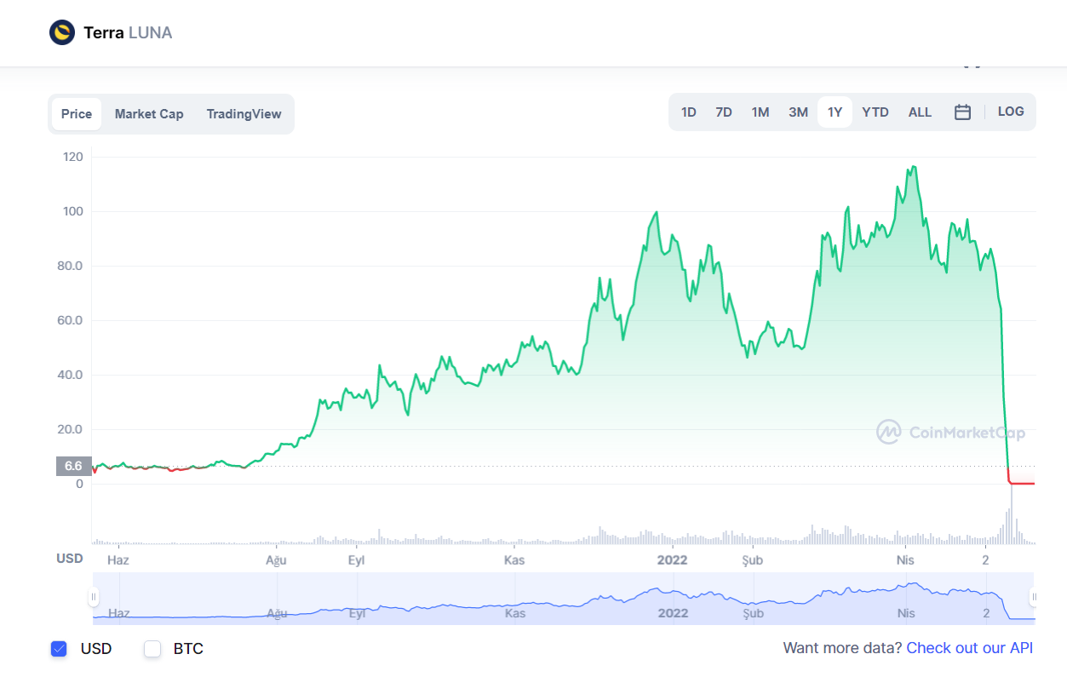Select the 7D time range
The image size is (1067, 677).
(x=723, y=112)
